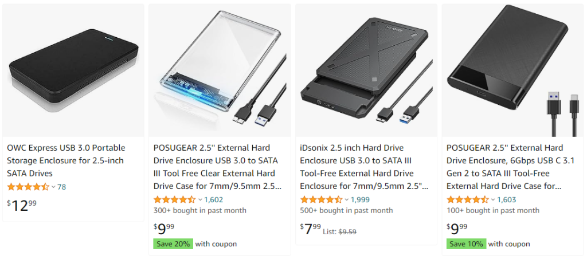The height and width of the screenshot is (256, 587).
Task: Expand rating breakdown chevron beside 78 reviews
Action: pos(53,187)
